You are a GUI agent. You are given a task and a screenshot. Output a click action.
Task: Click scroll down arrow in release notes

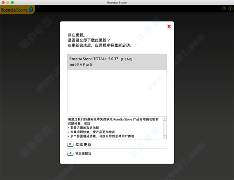[x=165, y=137]
